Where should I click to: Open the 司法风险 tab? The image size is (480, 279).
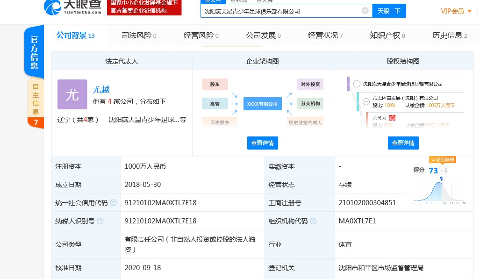tap(139, 36)
